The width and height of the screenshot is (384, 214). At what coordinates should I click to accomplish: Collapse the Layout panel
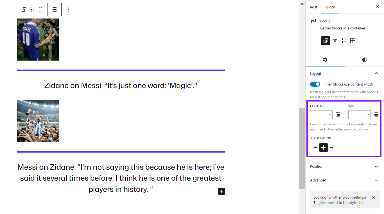376,73
